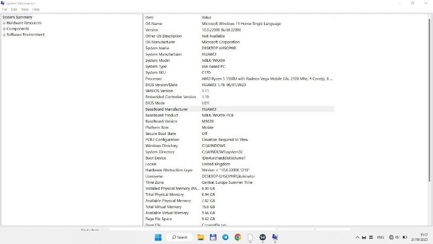Select the System Manufacturer row
Image resolution: width=433 pixels, height=244 pixels.
click(x=239, y=54)
